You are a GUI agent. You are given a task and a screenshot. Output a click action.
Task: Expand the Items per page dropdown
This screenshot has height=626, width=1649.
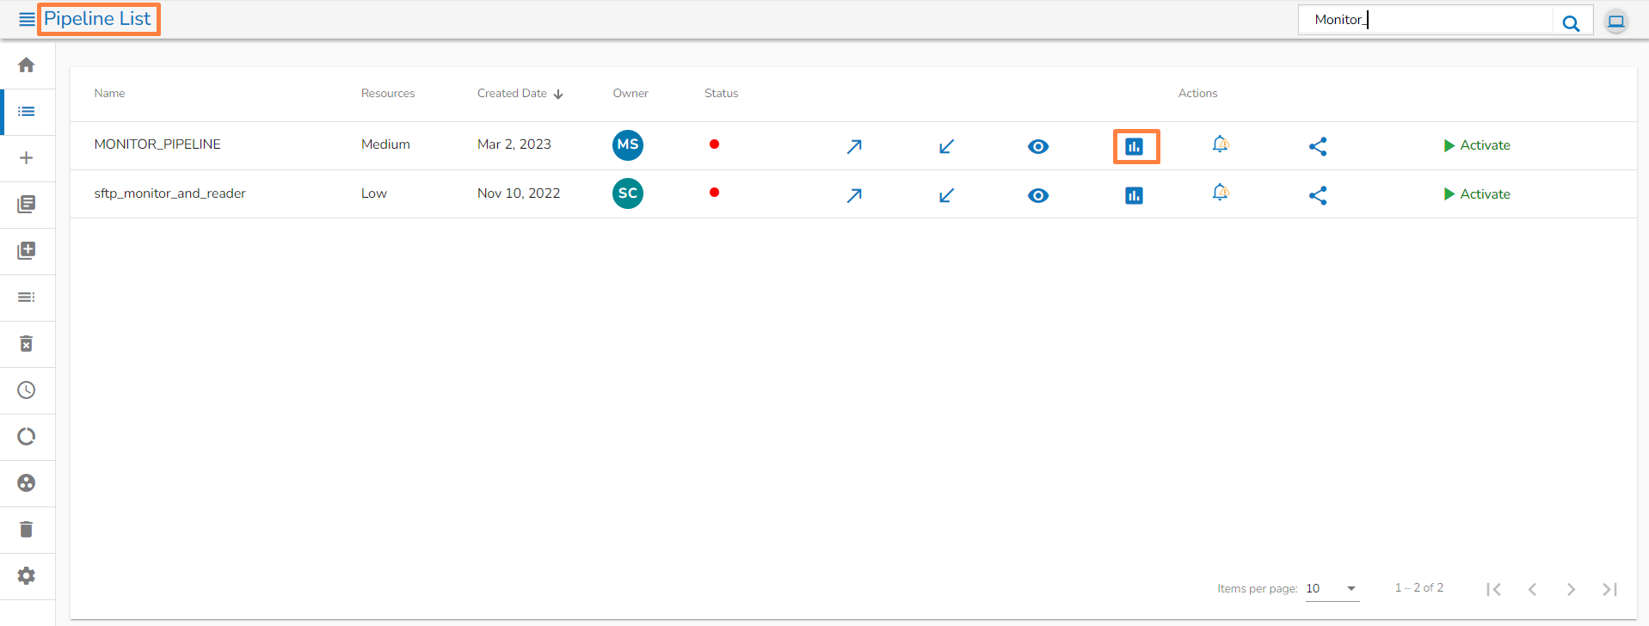click(1332, 589)
